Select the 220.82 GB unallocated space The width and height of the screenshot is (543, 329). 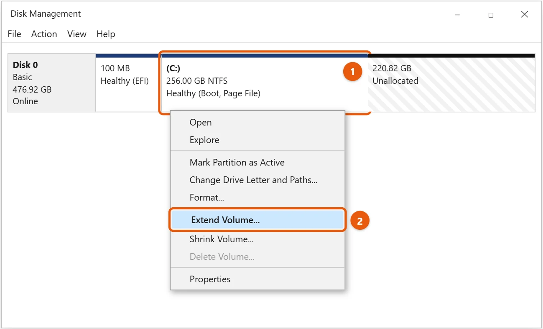click(451, 83)
